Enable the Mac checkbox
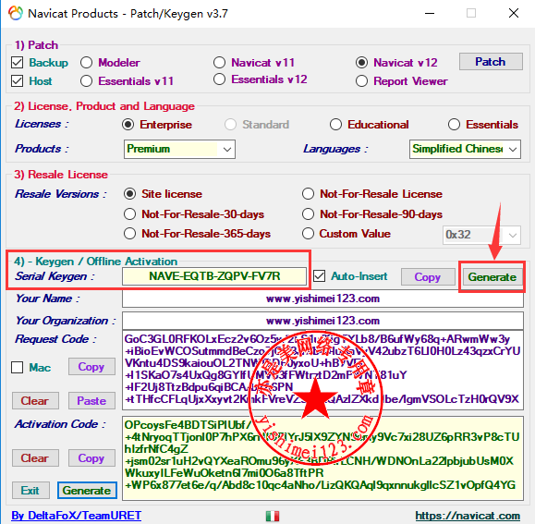 [x=17, y=368]
